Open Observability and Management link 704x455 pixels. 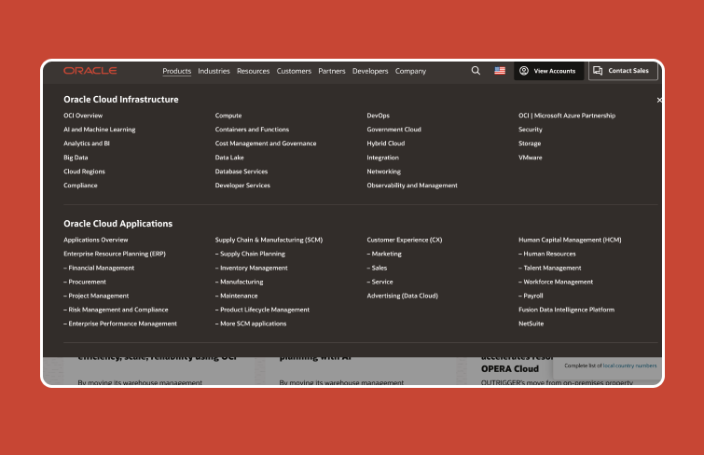[412, 186]
